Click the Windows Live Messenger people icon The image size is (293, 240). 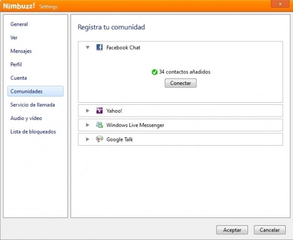pos(99,125)
